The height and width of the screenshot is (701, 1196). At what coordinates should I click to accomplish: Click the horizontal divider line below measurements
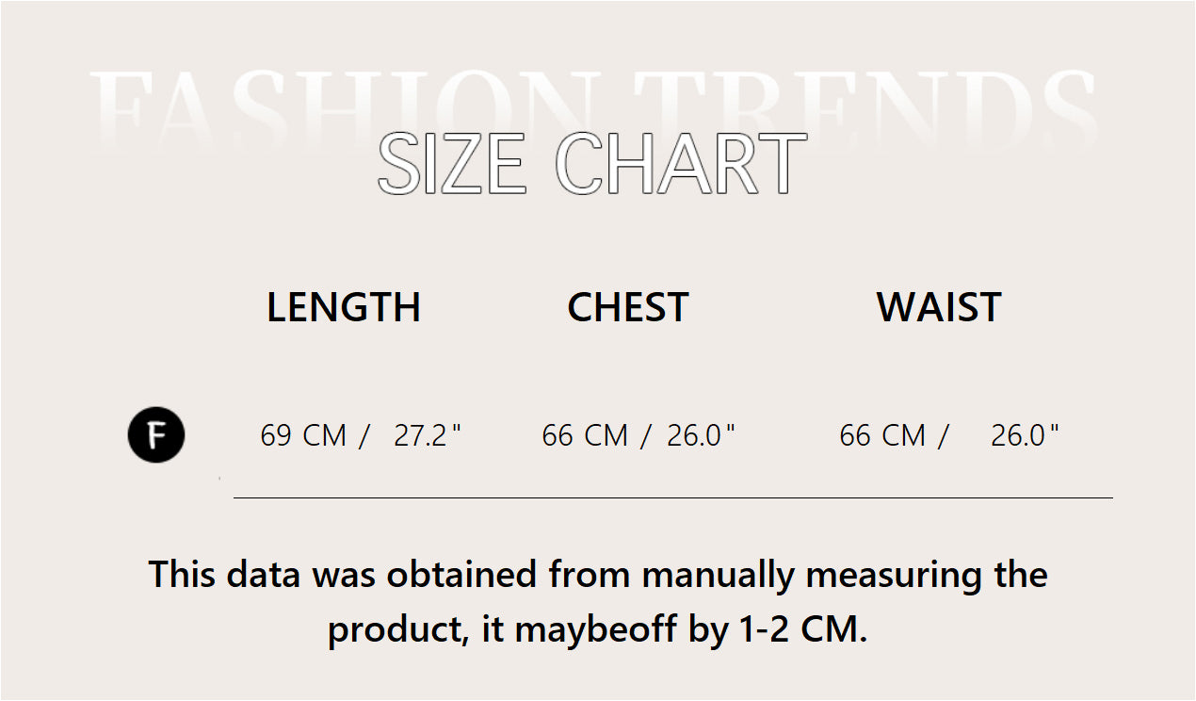[672, 497]
